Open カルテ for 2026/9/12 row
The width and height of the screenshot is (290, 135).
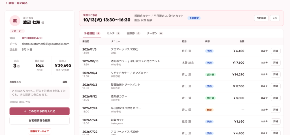(x=264, y=98)
